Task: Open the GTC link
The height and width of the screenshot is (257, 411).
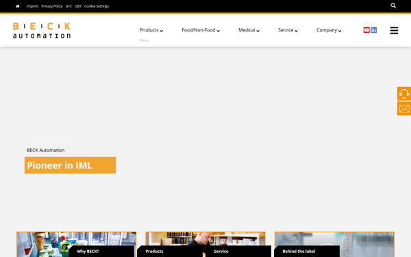Action: coord(68,6)
